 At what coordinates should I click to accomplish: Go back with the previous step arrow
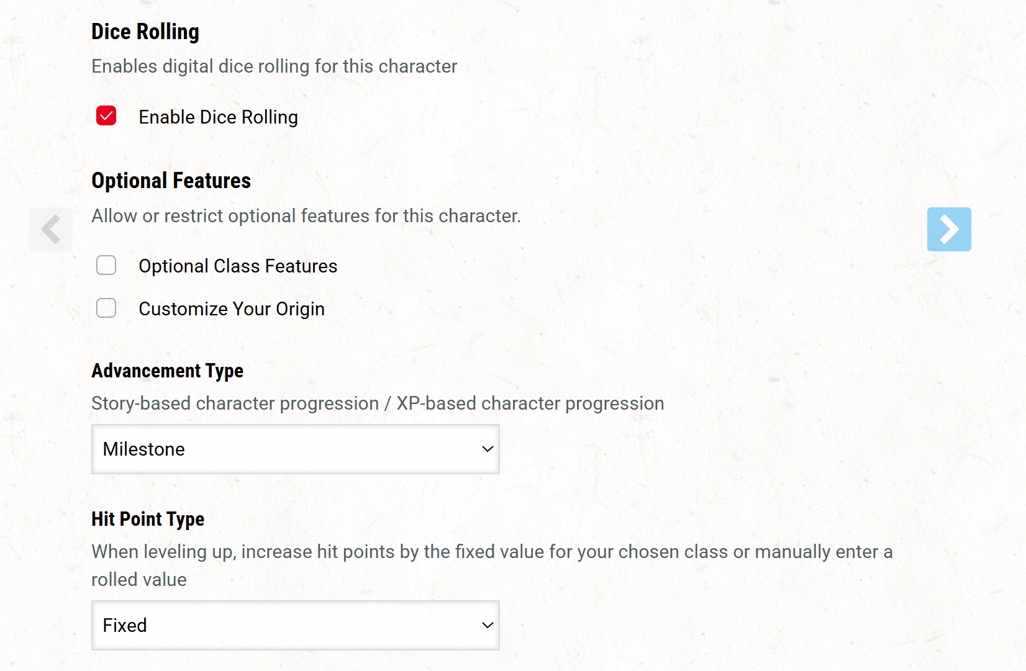50,229
